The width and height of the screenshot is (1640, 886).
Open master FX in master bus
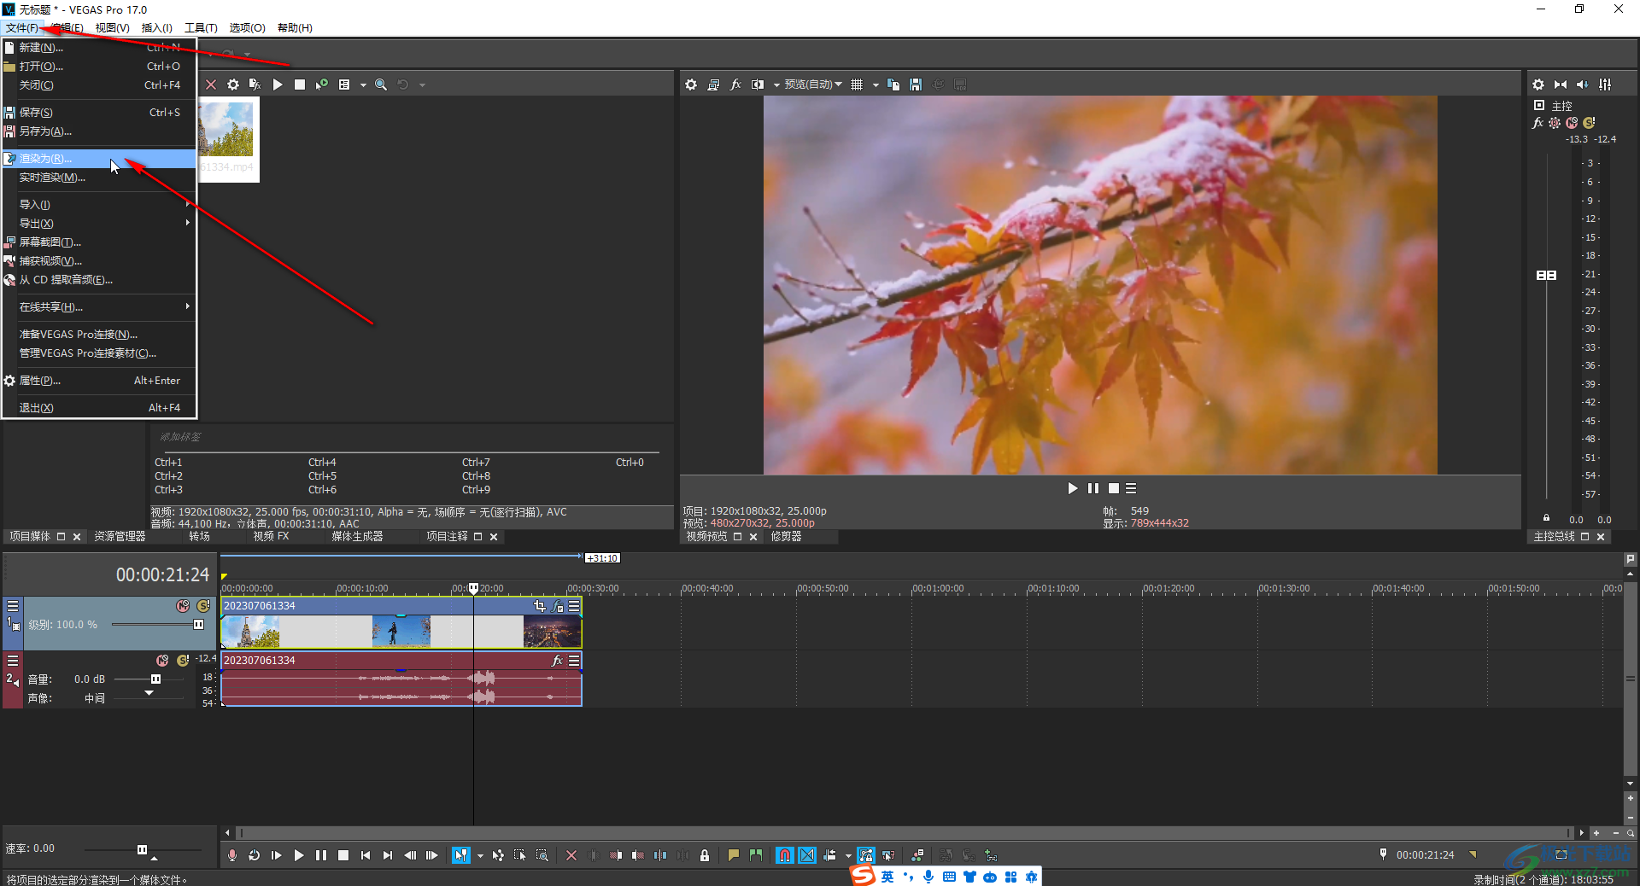(1538, 123)
